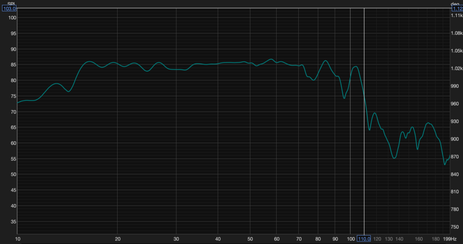Click the 110.0 frequency field on bottom axis

pos(364,239)
